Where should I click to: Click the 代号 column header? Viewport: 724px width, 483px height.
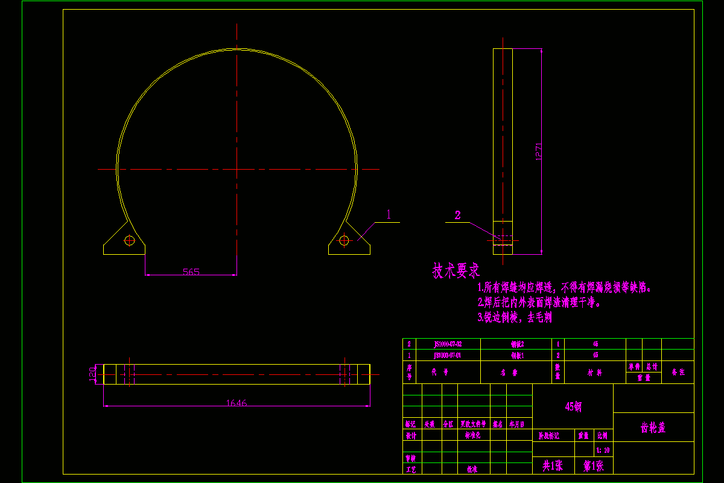click(x=440, y=372)
